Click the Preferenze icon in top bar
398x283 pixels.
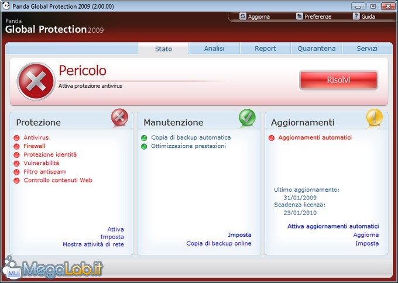click(299, 16)
